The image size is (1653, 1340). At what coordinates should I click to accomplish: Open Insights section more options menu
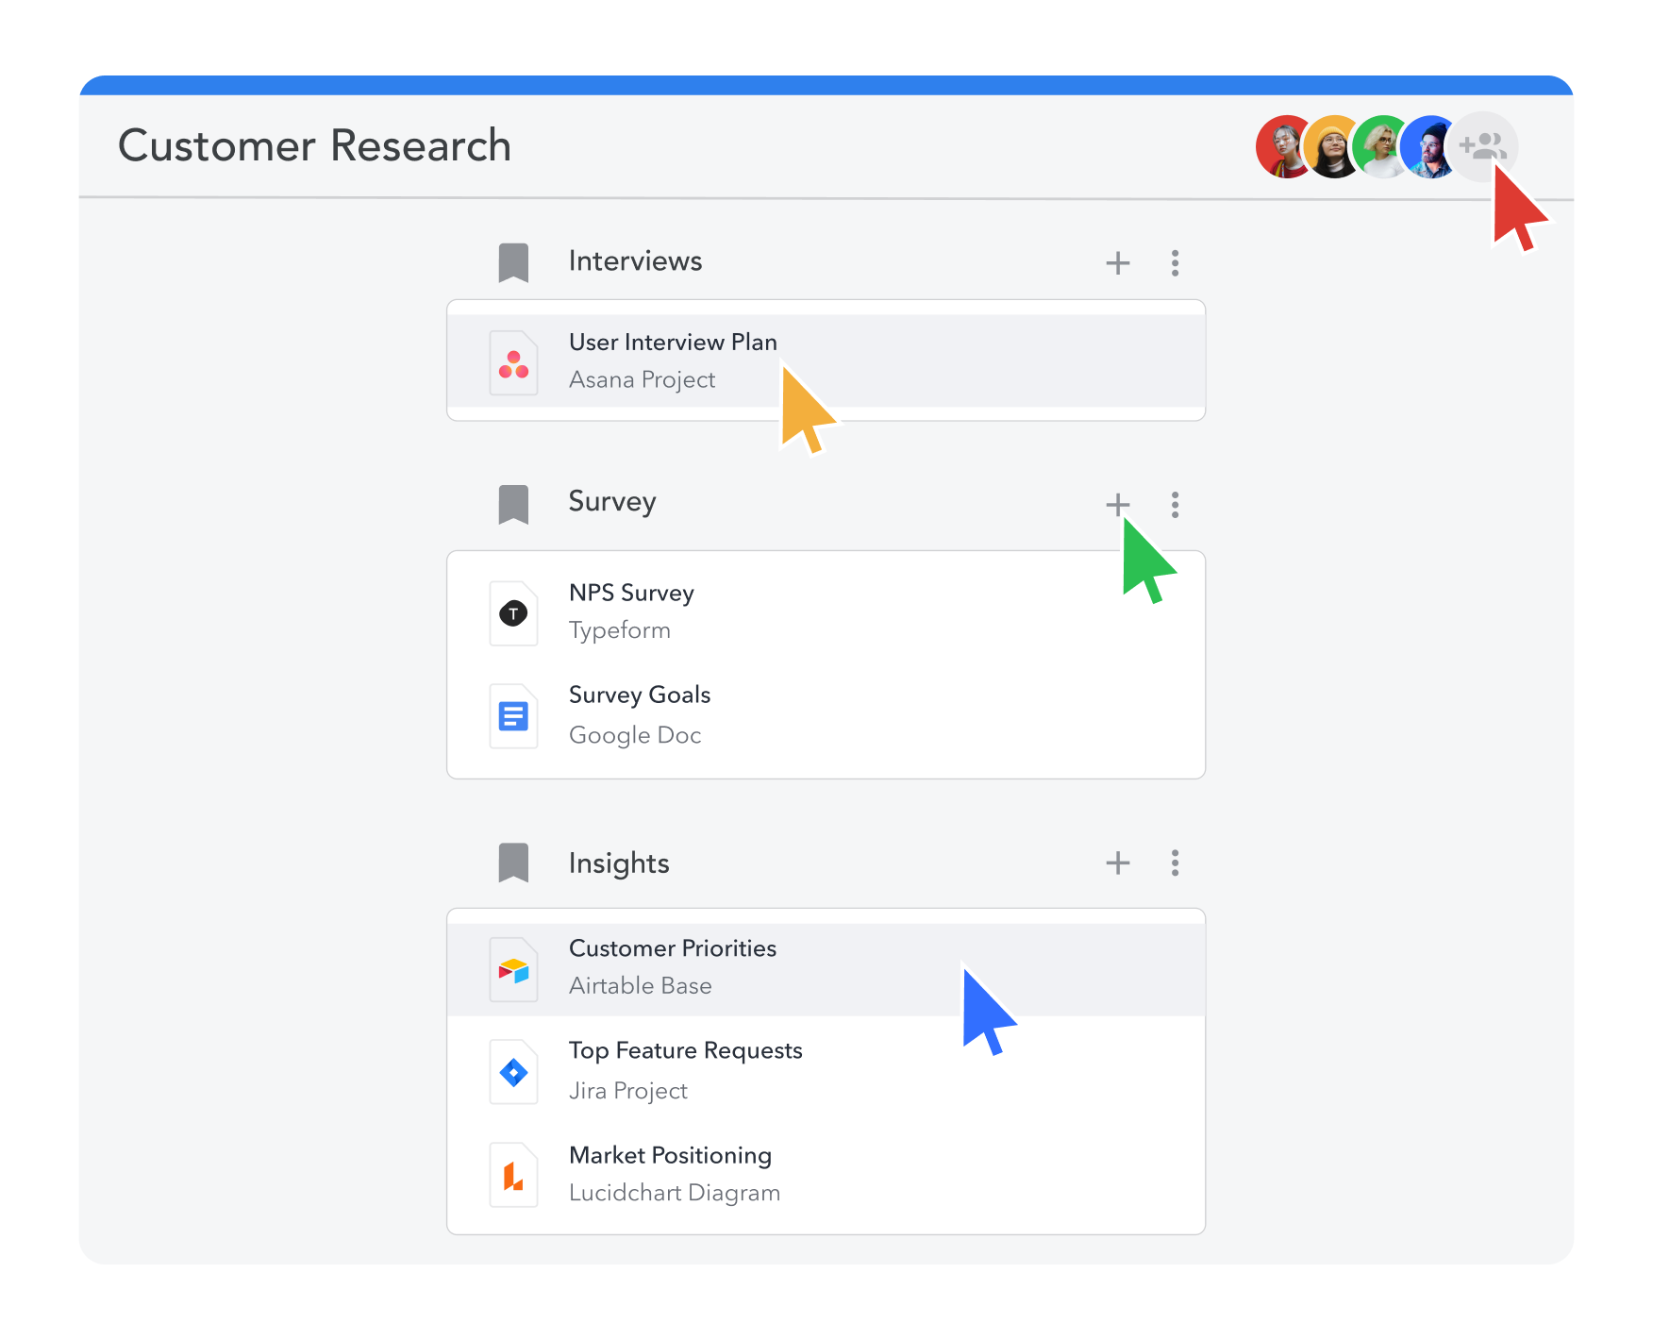pos(1175,863)
